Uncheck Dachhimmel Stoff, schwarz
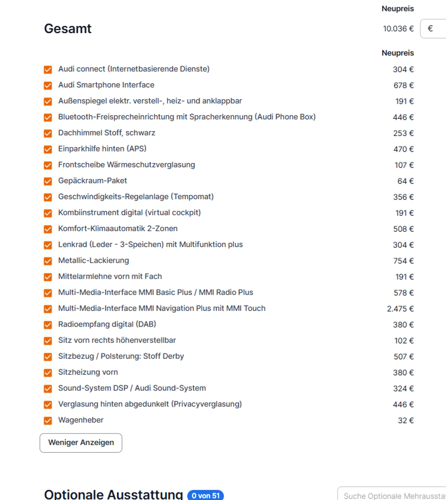 point(48,133)
